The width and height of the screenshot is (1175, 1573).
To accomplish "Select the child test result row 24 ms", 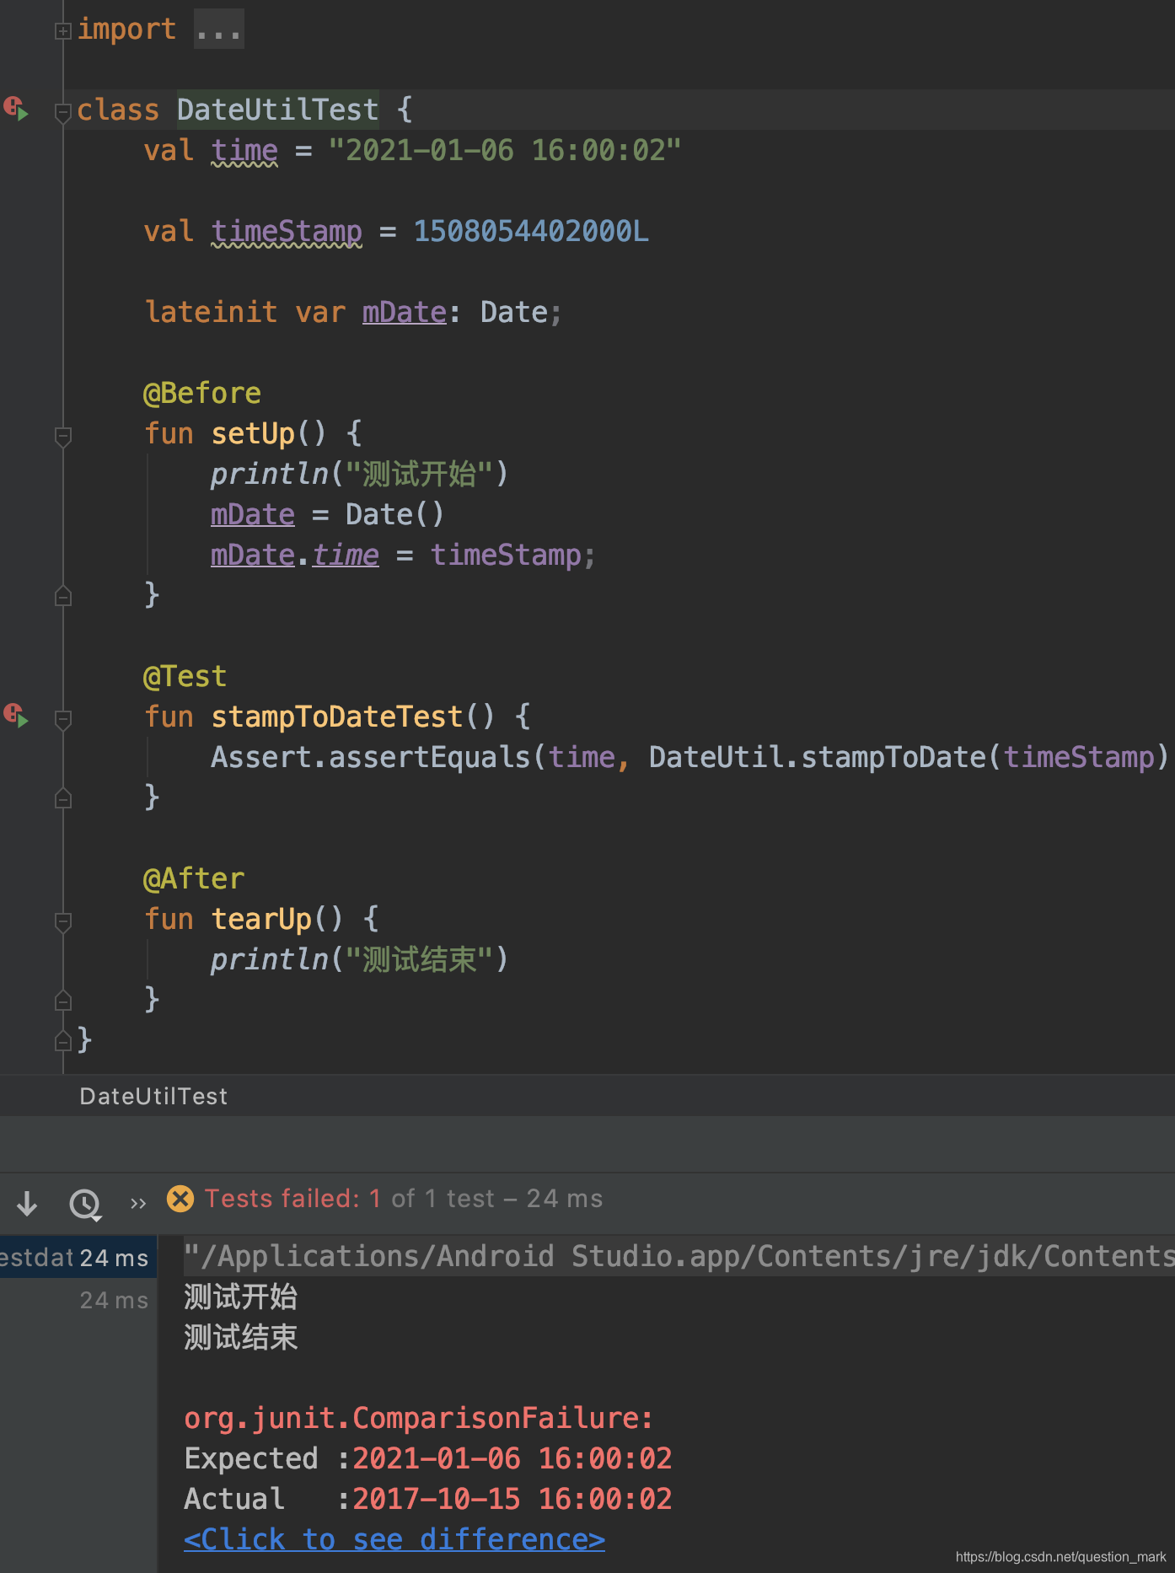I will (x=78, y=1300).
